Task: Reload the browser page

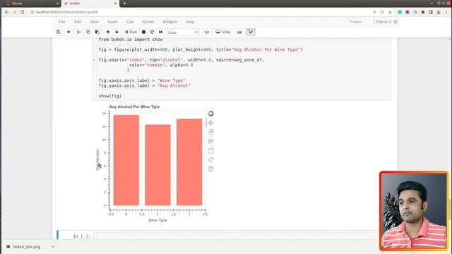Action: point(22,12)
